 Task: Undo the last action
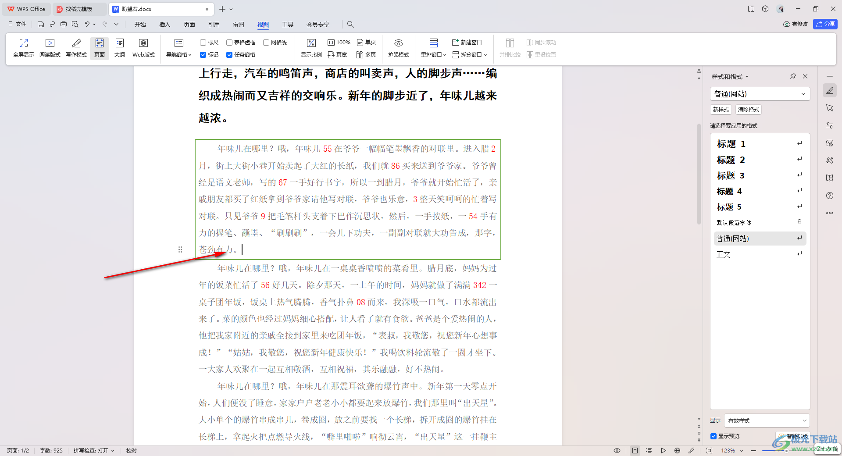pyautogui.click(x=87, y=24)
